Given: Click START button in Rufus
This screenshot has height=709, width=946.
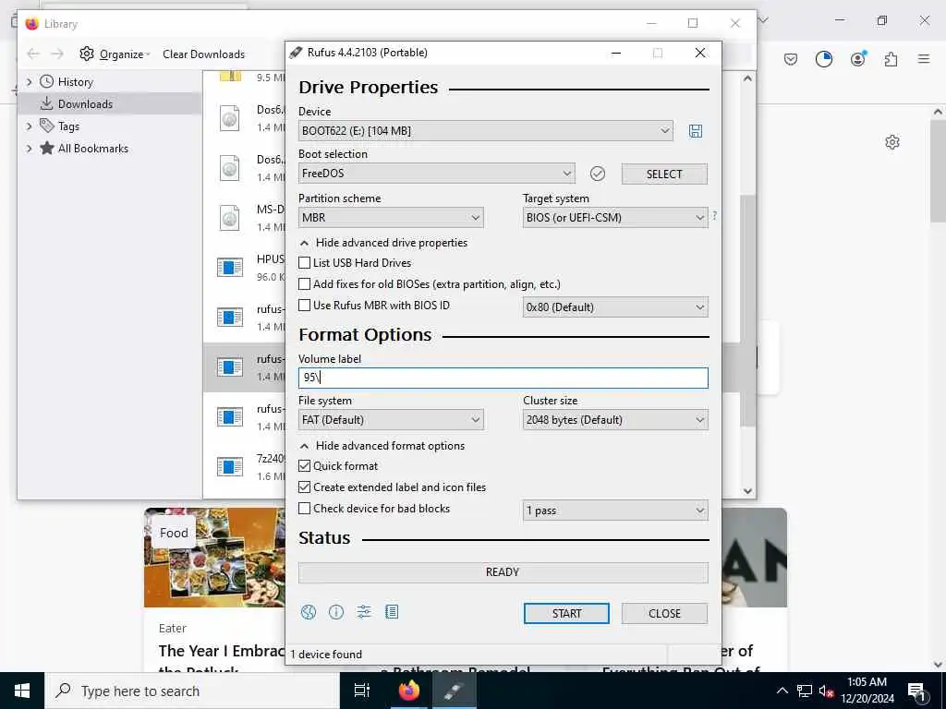Looking at the screenshot, I should coord(566,614).
